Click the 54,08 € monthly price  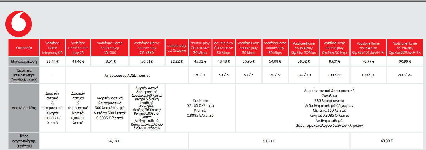275,61
